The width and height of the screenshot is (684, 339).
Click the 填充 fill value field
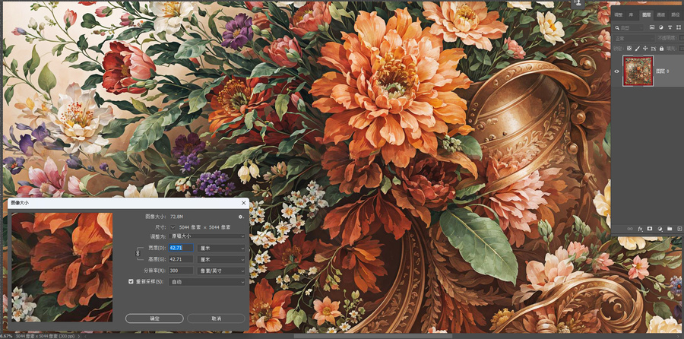[x=682, y=49]
